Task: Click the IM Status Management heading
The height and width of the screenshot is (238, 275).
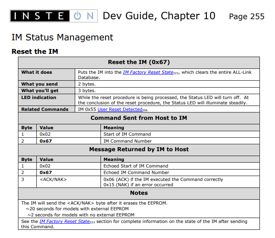Action: point(62,37)
